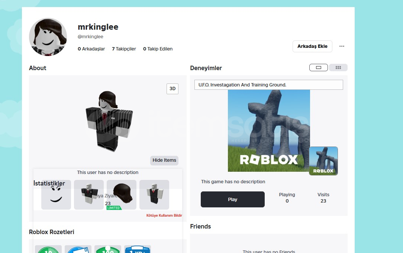The height and width of the screenshot is (253, 403).
Task: Open the pinstripe suit jacket item
Action: point(89,195)
